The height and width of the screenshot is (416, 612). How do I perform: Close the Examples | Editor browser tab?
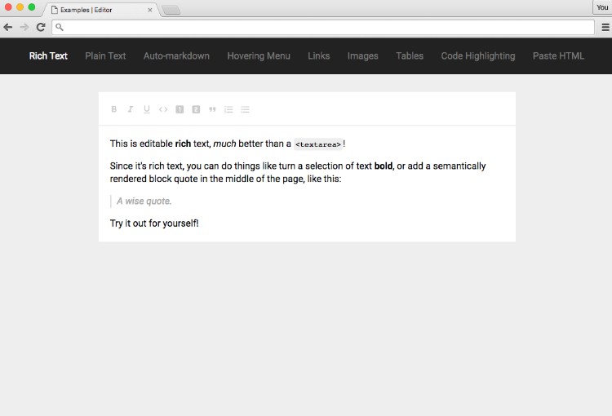149,10
